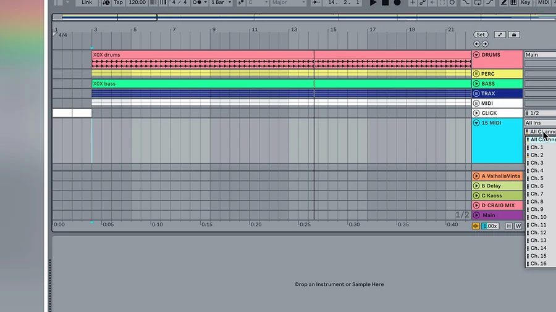Click the 1.00x zoom value
The image size is (556, 312).
coord(490,226)
